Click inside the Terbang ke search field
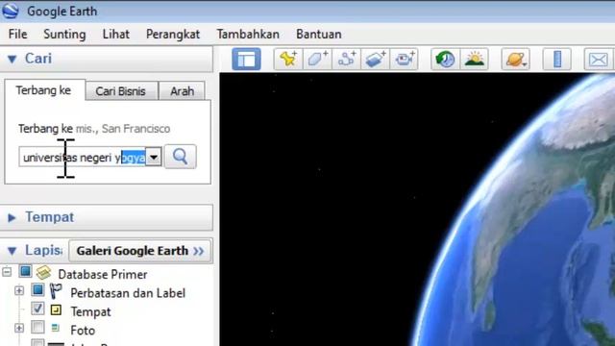Viewport: 615px width, 346px height. pyautogui.click(x=83, y=158)
